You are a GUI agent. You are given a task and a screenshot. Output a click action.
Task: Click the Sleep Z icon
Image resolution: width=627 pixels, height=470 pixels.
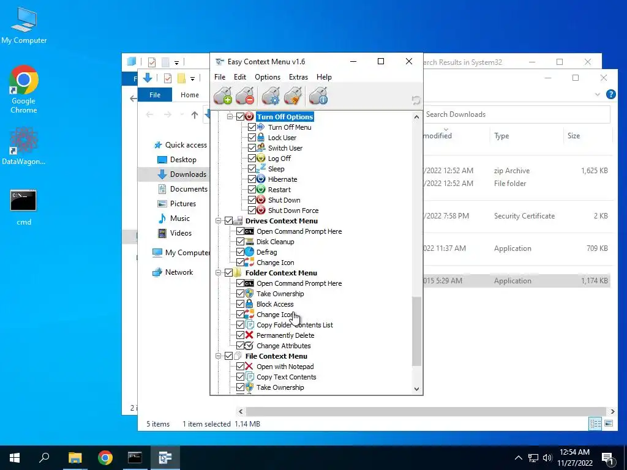(261, 169)
